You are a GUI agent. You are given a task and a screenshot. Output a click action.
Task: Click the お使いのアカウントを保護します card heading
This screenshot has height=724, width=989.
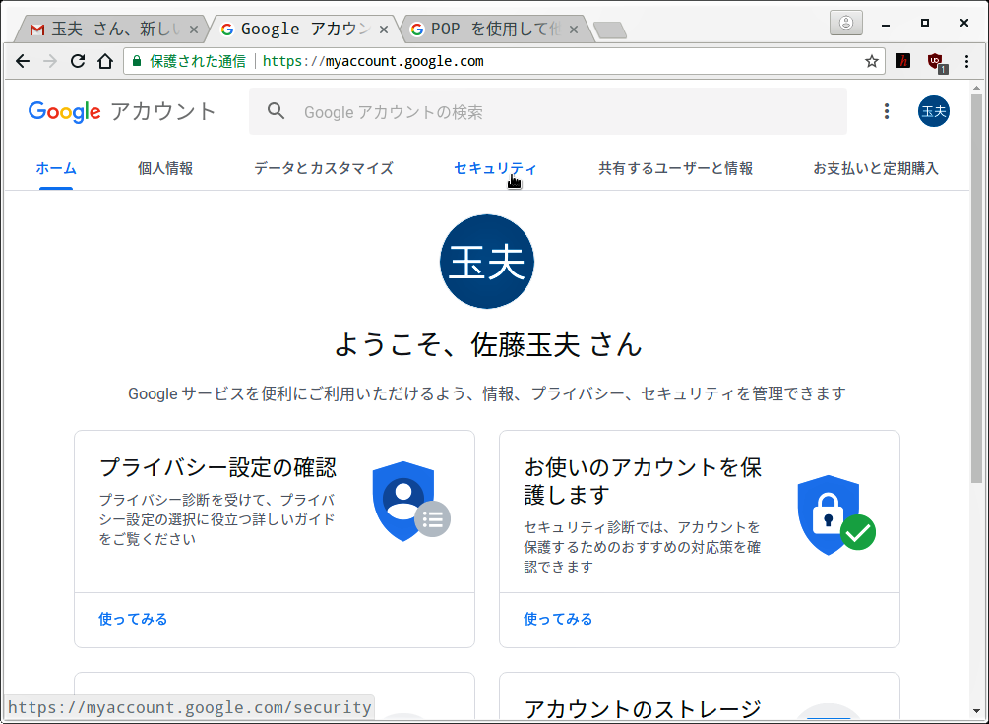pyautogui.click(x=643, y=481)
